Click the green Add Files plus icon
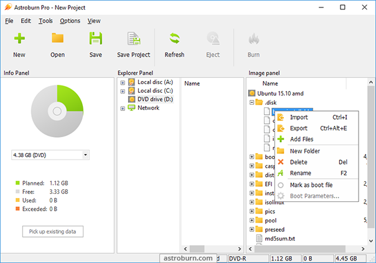This screenshot has width=376, height=263. click(281, 139)
